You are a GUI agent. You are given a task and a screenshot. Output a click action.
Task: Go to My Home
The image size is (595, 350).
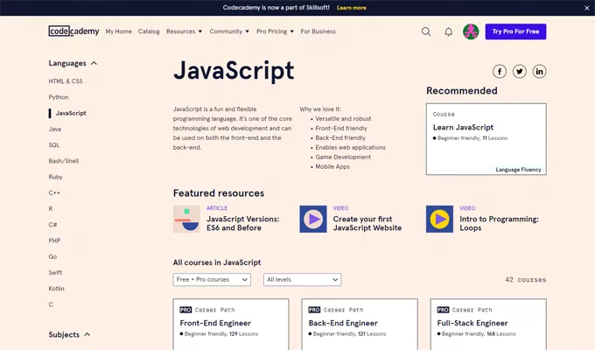(x=119, y=31)
